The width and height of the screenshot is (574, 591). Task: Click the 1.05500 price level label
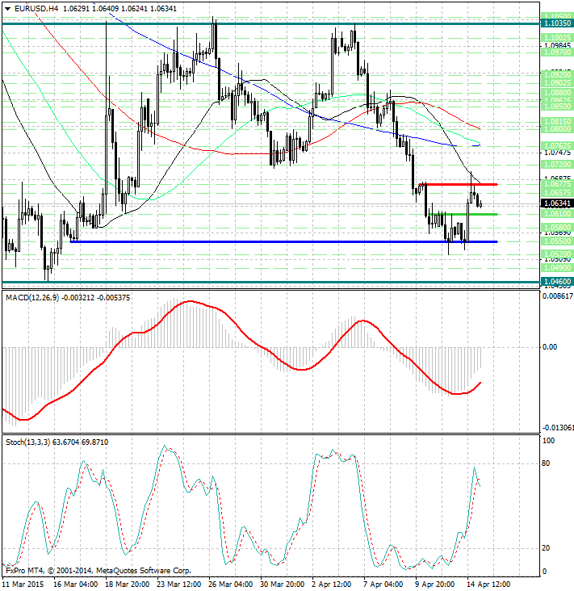tap(557, 241)
